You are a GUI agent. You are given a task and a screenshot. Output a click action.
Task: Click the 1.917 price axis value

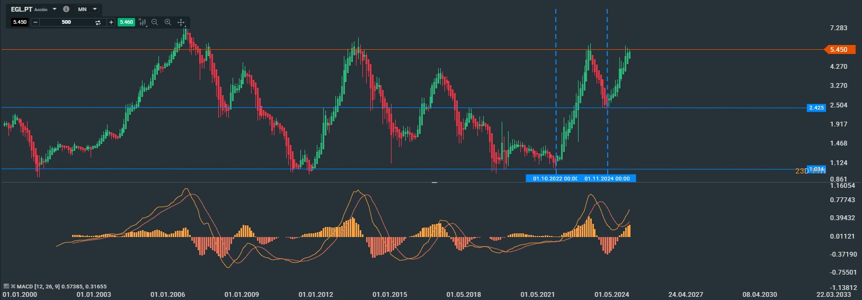pos(839,124)
